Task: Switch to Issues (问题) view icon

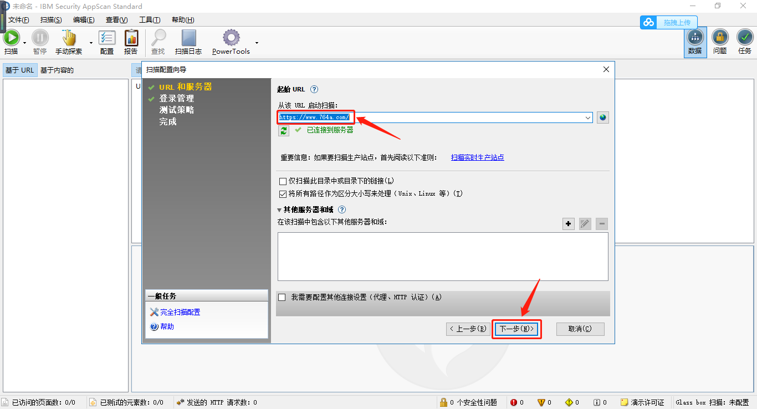Action: [x=720, y=38]
